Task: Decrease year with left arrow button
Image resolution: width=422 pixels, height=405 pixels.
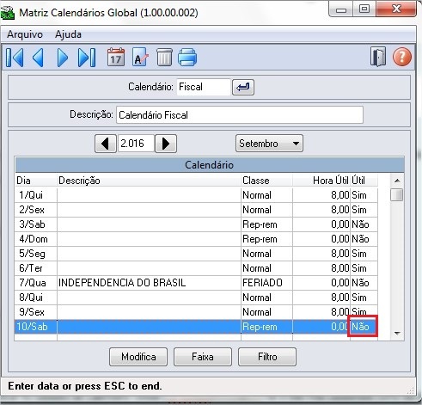Action: [106, 144]
